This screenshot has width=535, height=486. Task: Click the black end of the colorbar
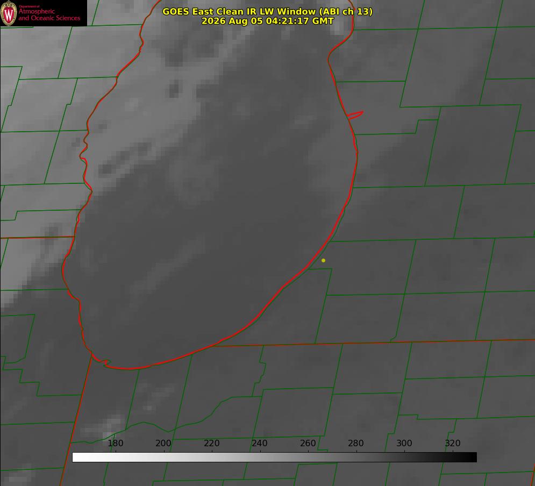tap(471, 458)
